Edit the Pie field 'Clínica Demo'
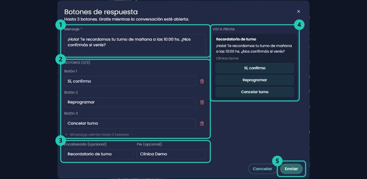Viewport: 367px width, 179px height. click(172, 154)
